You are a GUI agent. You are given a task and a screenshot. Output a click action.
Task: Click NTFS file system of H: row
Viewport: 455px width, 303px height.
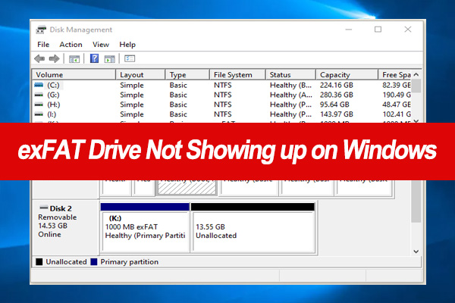[222, 105]
